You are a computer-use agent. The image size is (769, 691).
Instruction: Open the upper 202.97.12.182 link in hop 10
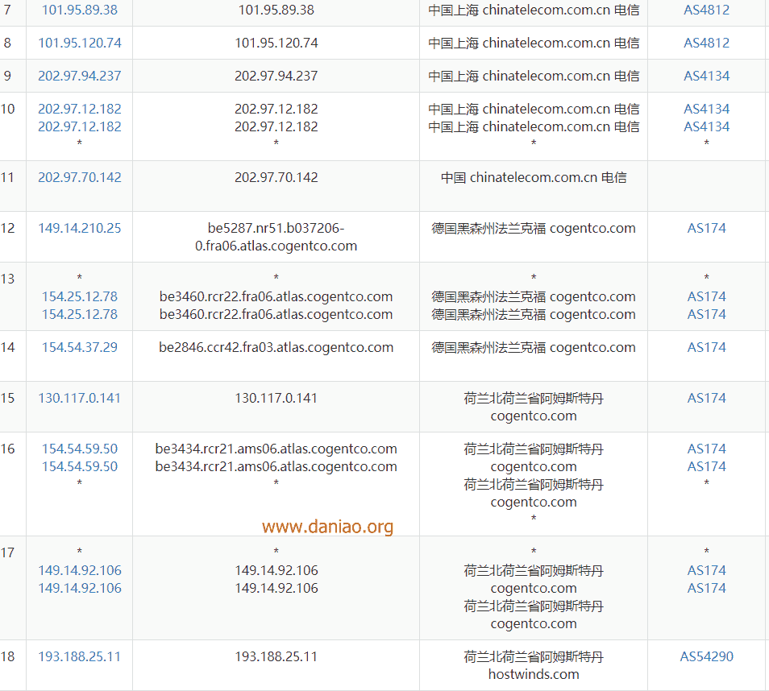pyautogui.click(x=80, y=108)
